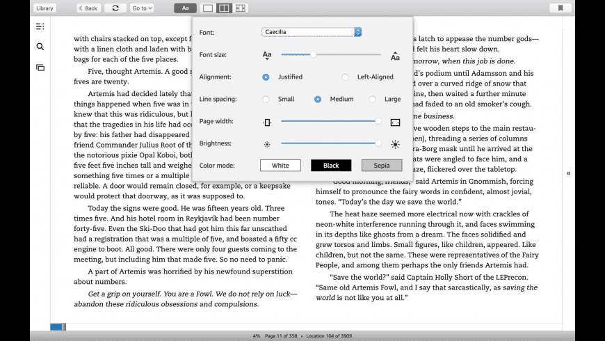Open the search magnifier icon

pos(40,47)
